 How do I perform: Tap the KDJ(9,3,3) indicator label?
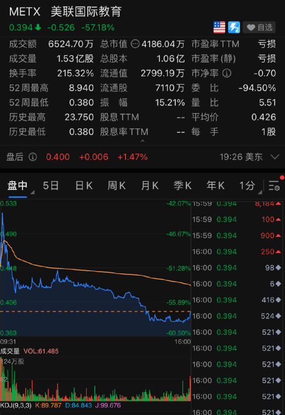point(16,405)
